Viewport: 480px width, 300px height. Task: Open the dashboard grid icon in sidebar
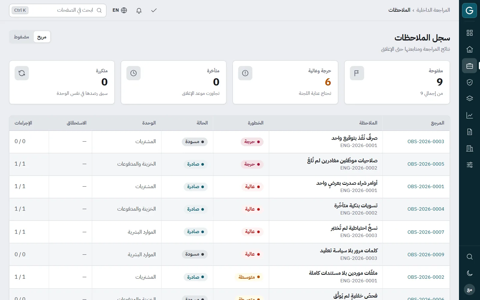(x=469, y=33)
